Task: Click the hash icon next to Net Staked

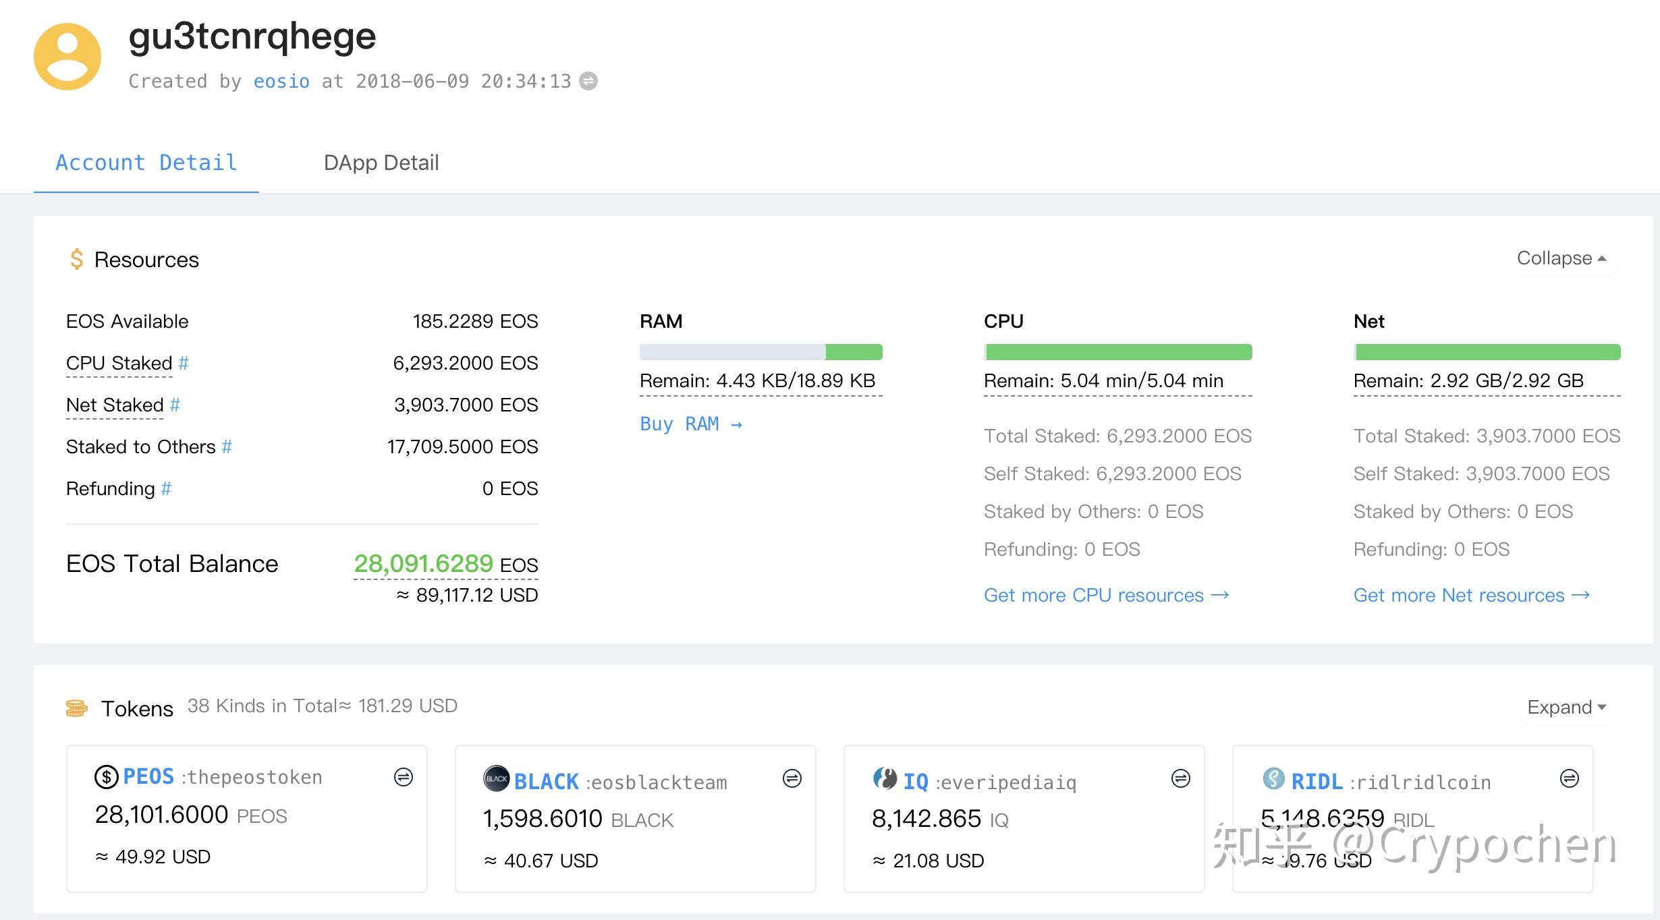Action: coord(175,405)
